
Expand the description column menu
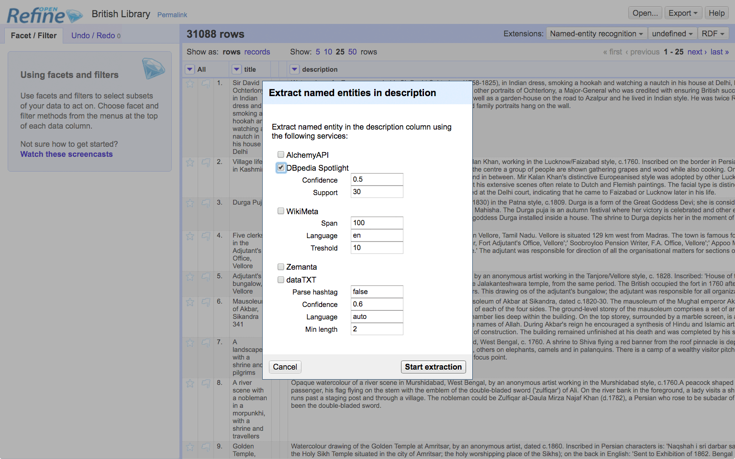tap(295, 69)
